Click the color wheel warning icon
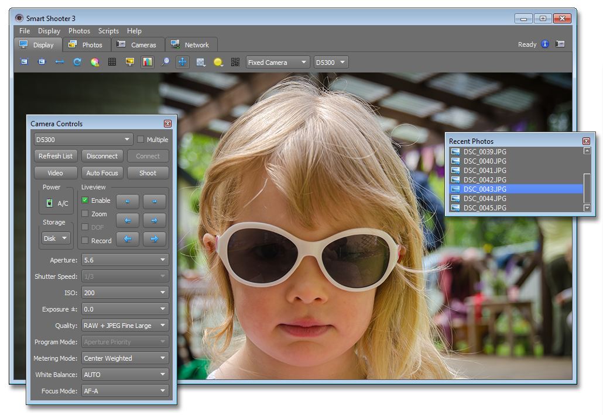Screen dimensions: 603x415 pos(94,62)
